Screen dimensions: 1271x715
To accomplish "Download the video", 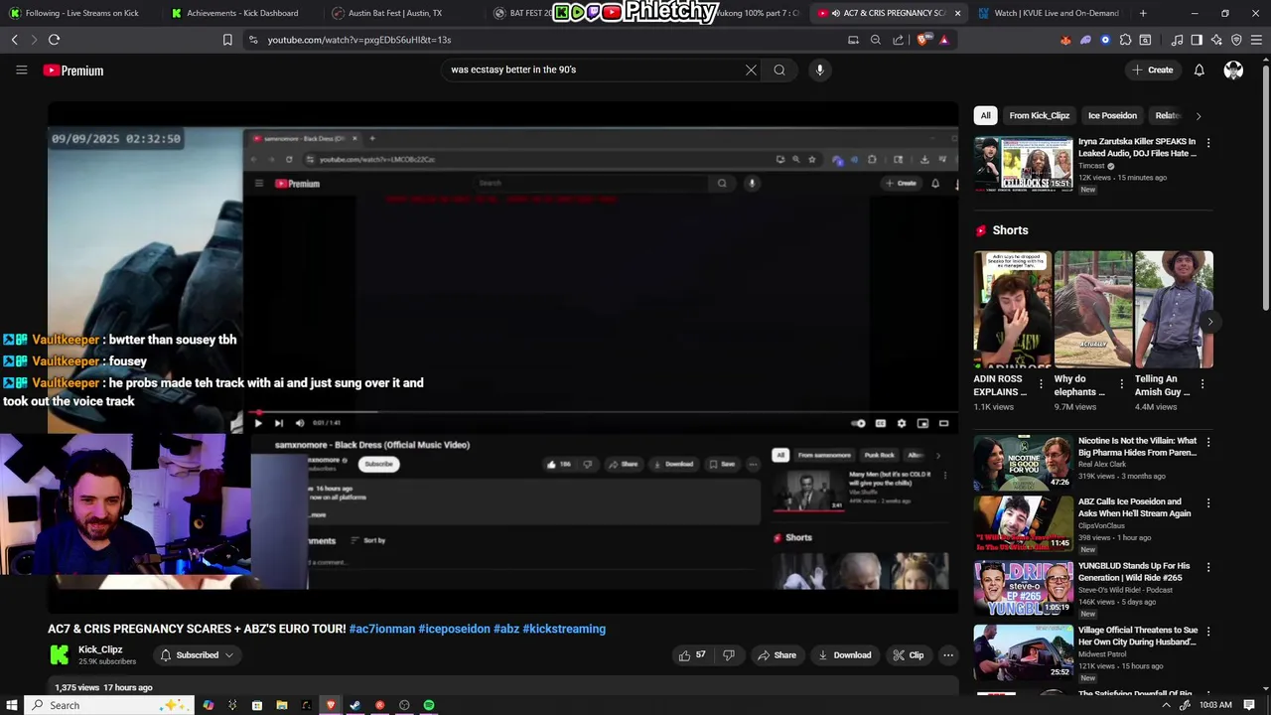I will (844, 655).
